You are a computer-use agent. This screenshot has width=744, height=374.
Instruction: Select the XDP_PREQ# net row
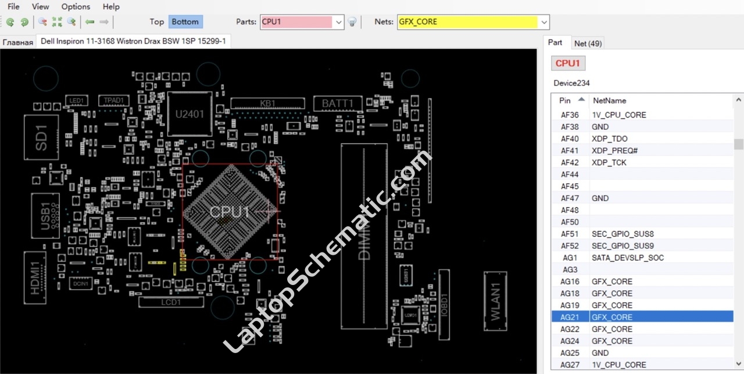click(642, 151)
